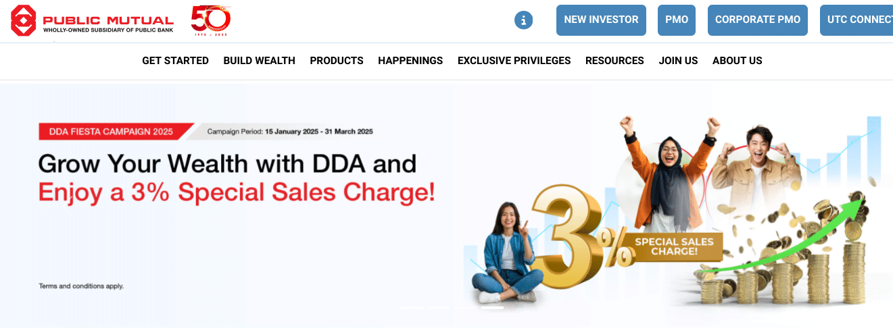This screenshot has height=328, width=893.
Task: Click the Grow Your Wealth with DDA headline
Action: pyautogui.click(x=227, y=164)
